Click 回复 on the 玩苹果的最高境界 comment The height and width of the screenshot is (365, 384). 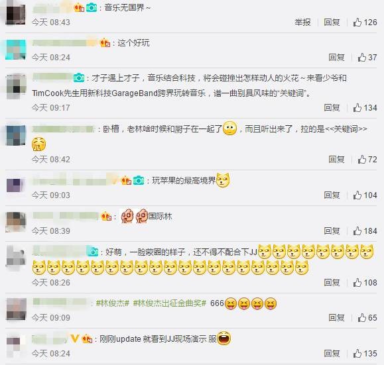pos(332,195)
